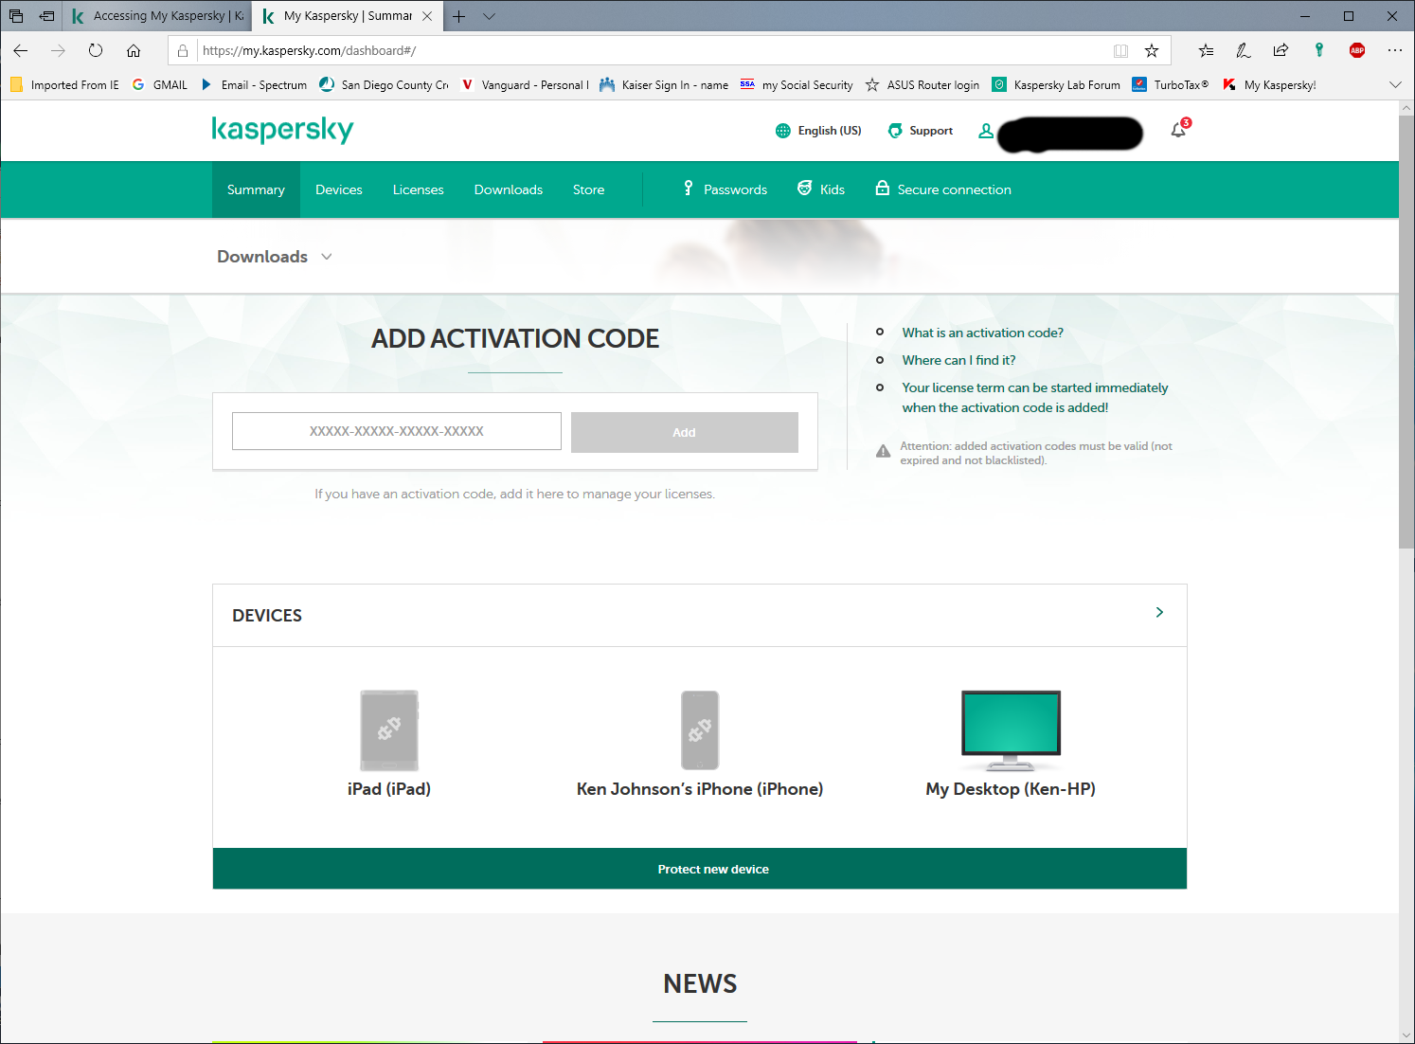Select the My Desktop monitor icon
Image resolution: width=1415 pixels, height=1044 pixels.
[x=1011, y=730]
